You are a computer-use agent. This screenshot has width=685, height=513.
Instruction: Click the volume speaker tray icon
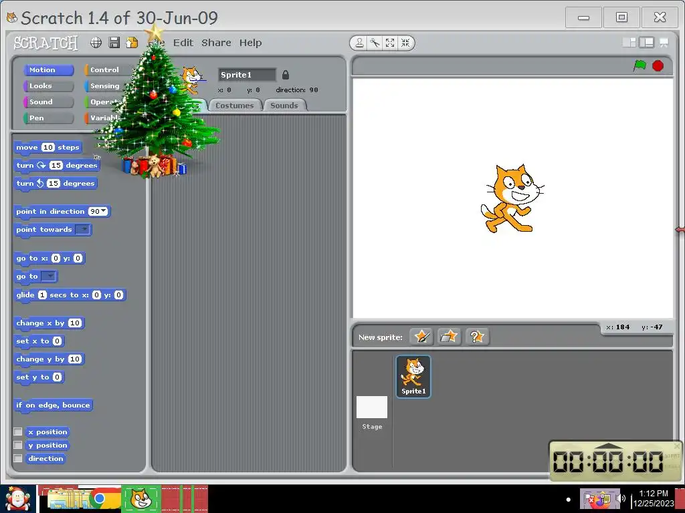coord(621,498)
